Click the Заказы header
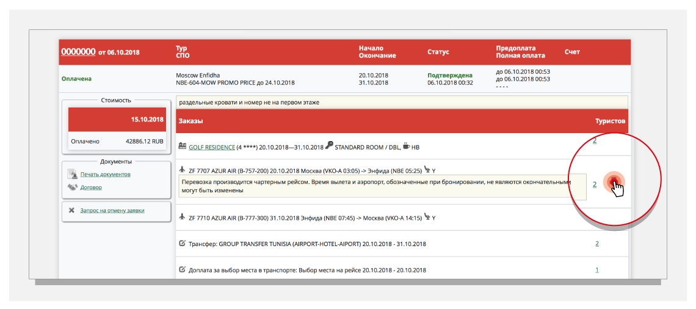This screenshot has width=696, height=309. (x=191, y=121)
